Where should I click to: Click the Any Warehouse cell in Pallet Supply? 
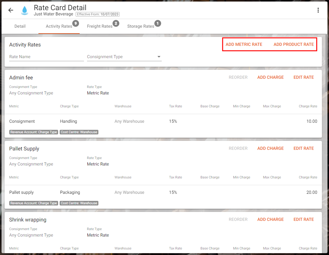coord(129,193)
